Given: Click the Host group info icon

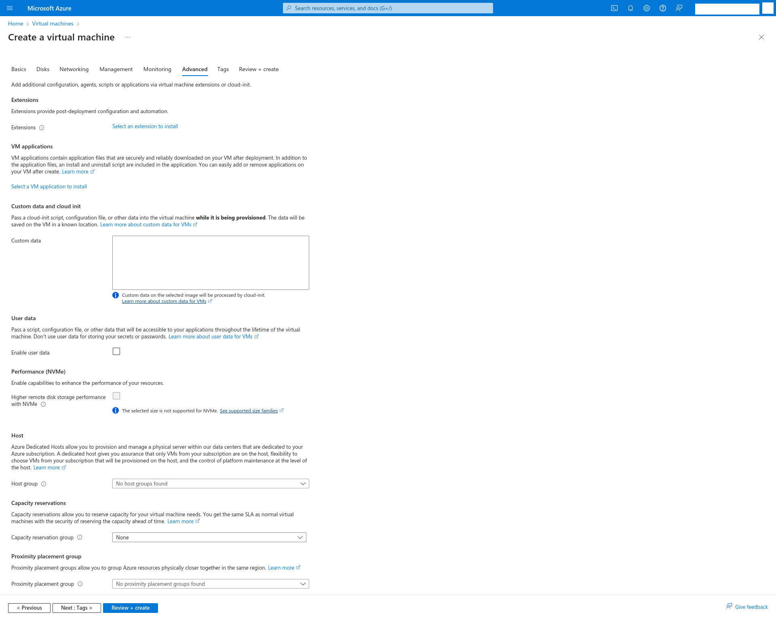Looking at the screenshot, I should point(44,484).
